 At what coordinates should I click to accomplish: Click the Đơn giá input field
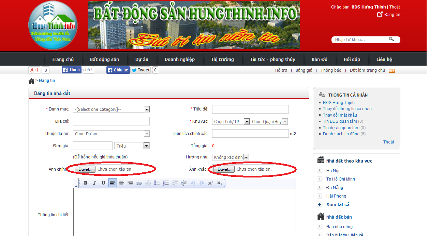(x=93, y=146)
